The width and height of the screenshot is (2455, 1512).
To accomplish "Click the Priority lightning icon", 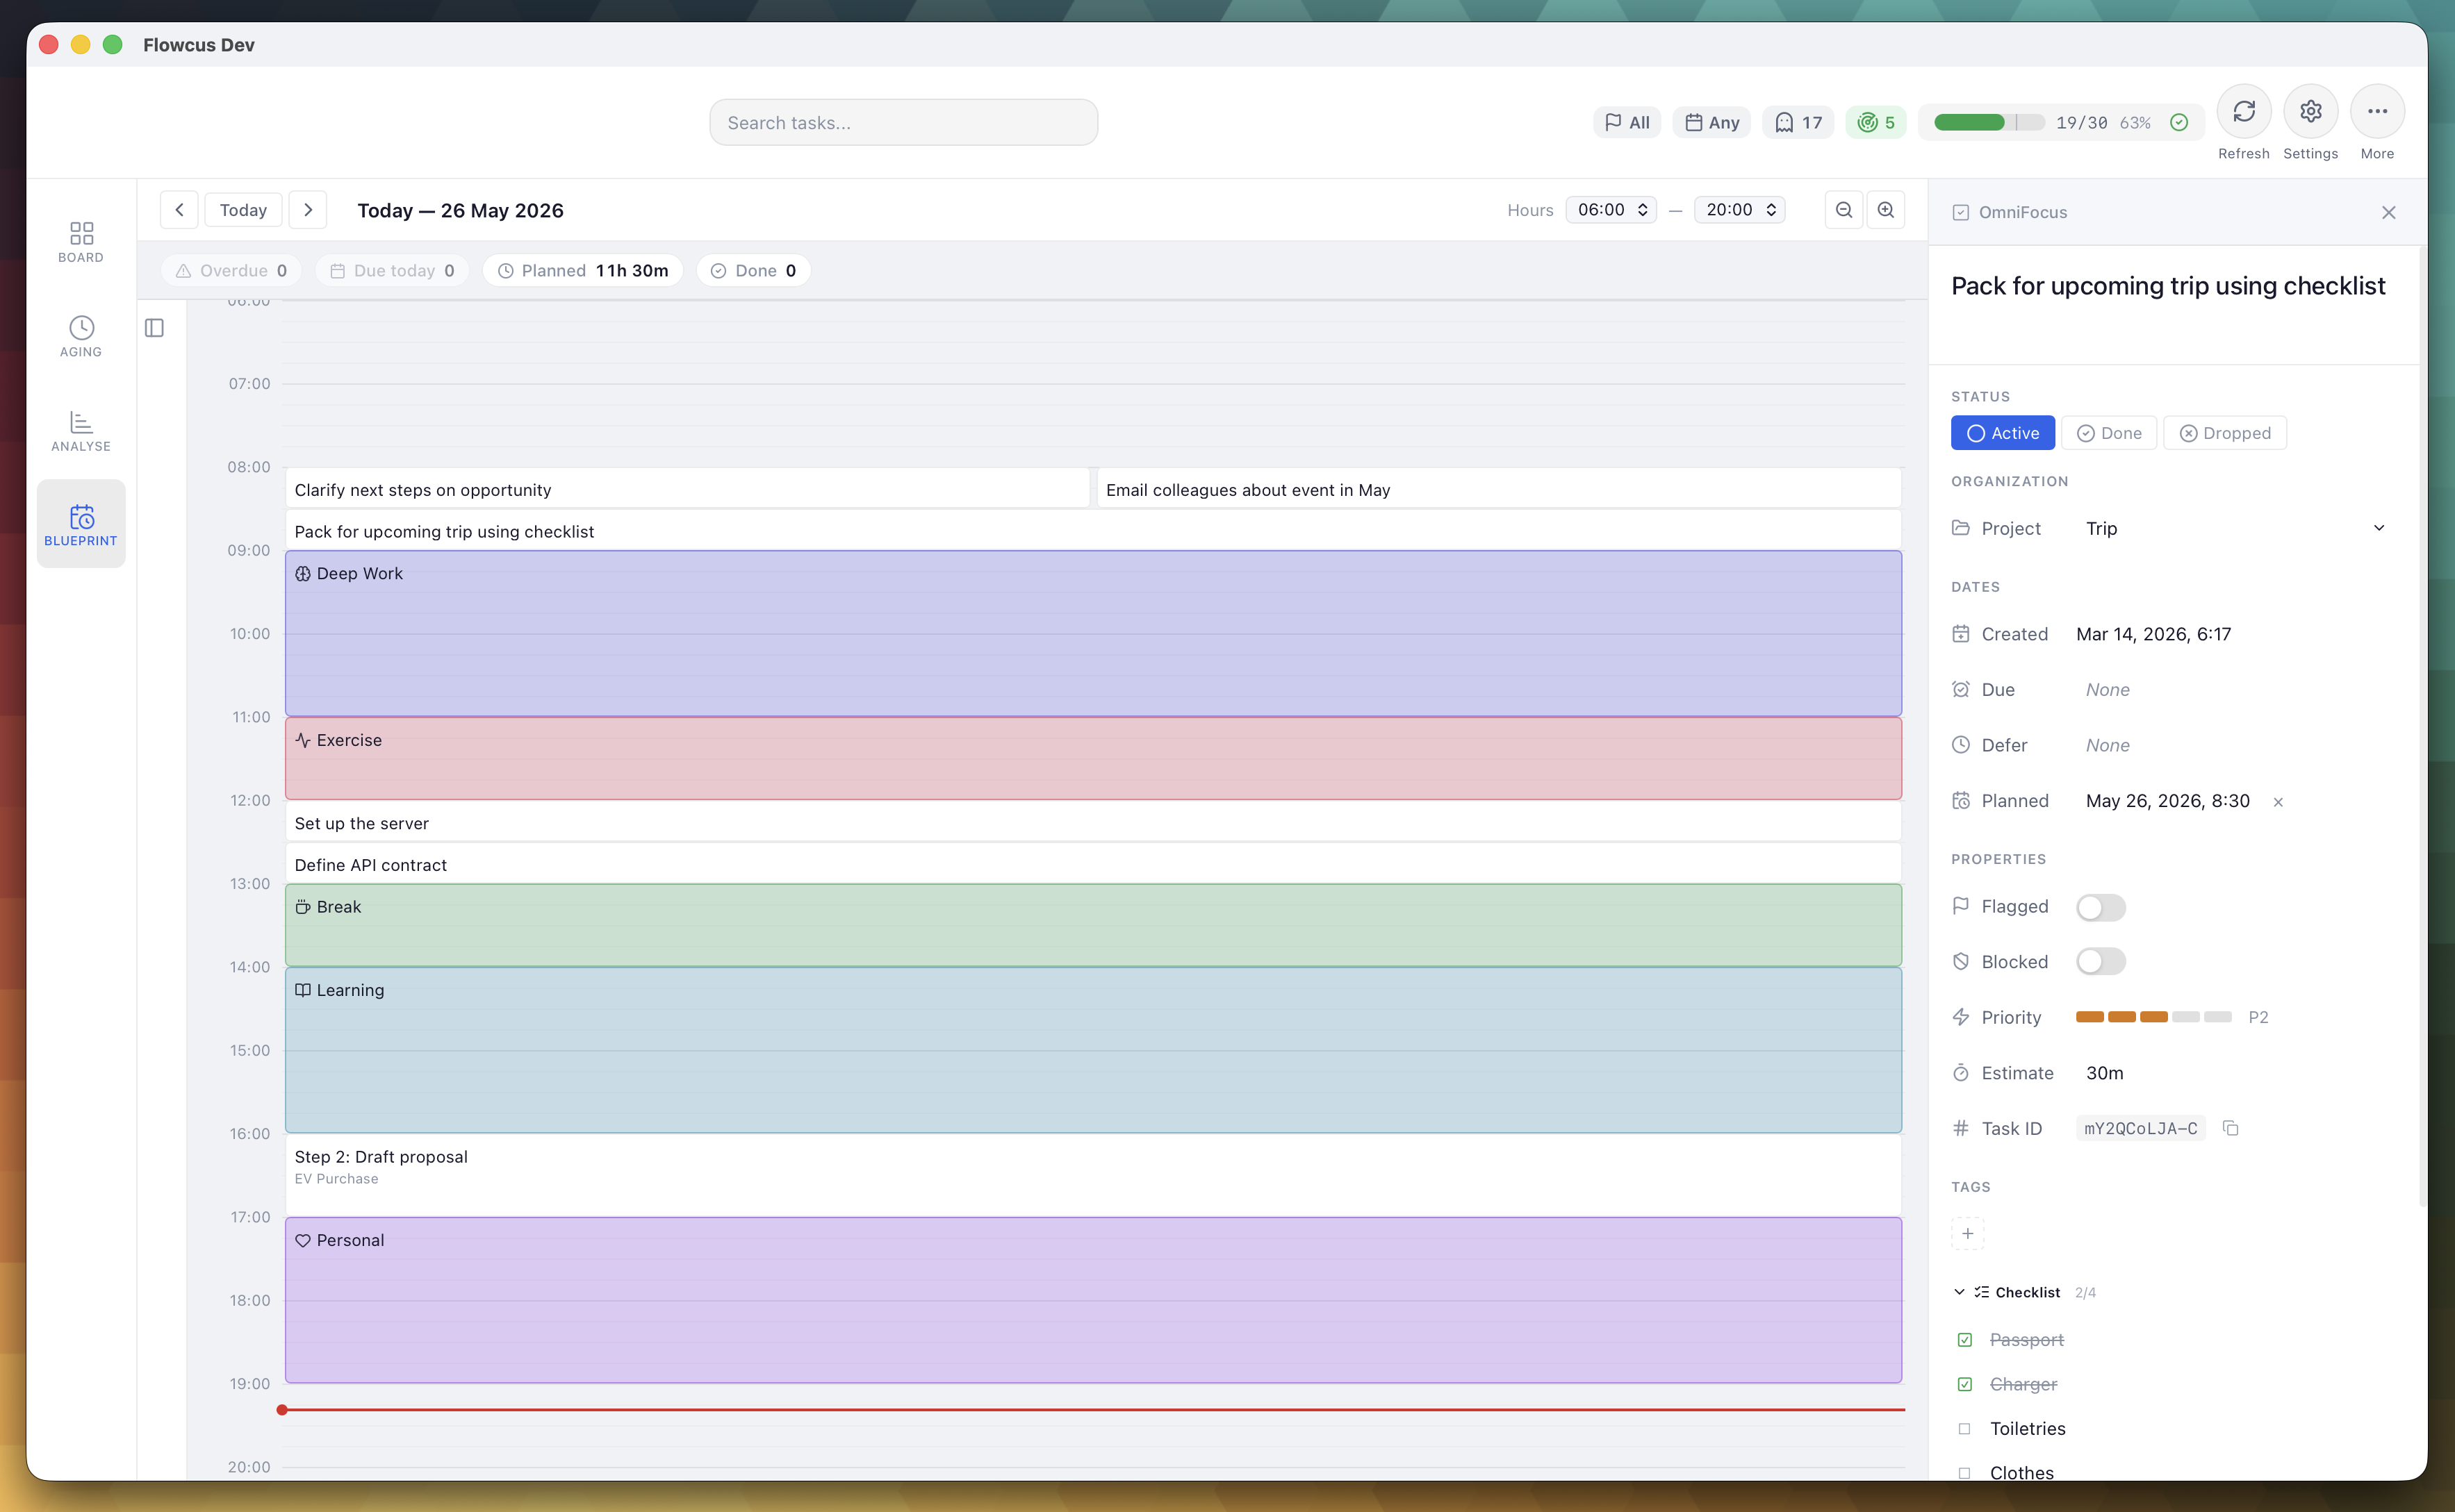I will [x=1961, y=1017].
